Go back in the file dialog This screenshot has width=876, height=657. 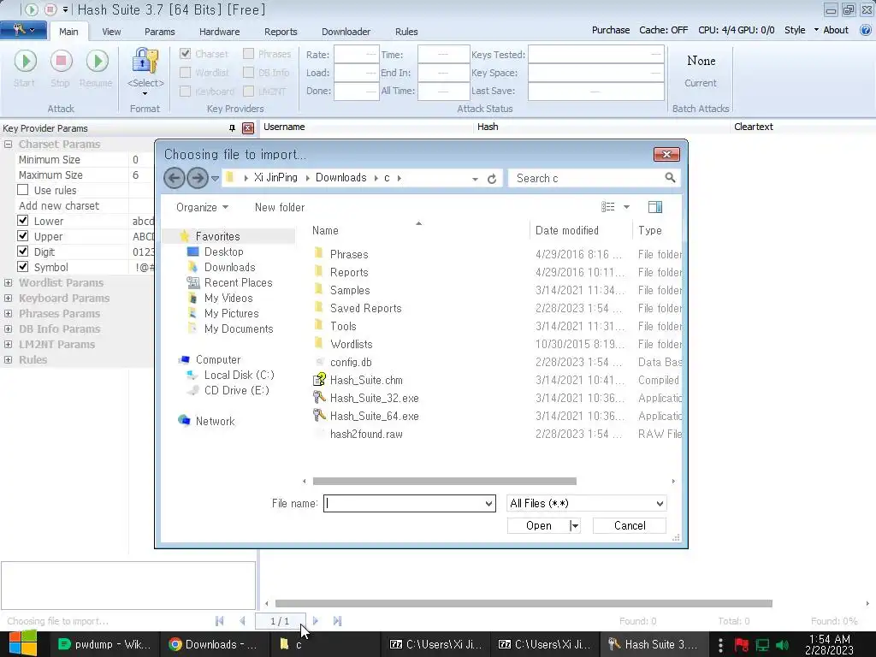click(x=175, y=178)
